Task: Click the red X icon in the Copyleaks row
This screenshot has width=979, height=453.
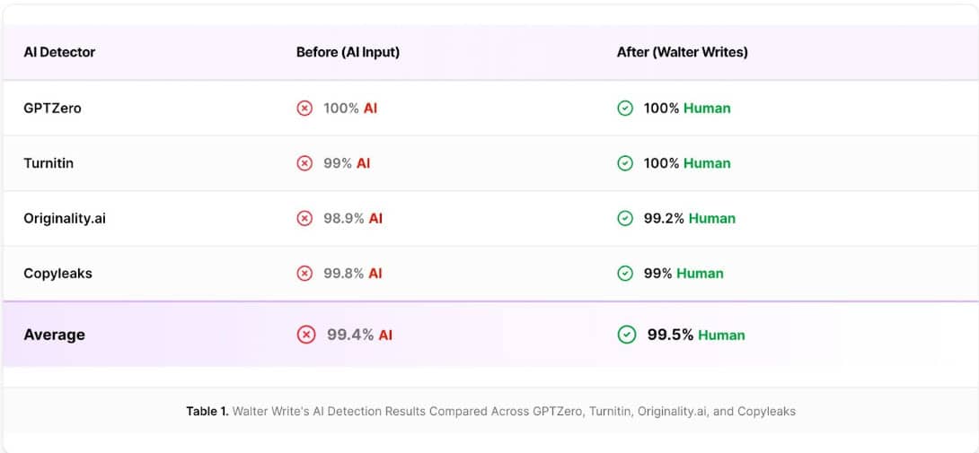Action: click(x=304, y=274)
